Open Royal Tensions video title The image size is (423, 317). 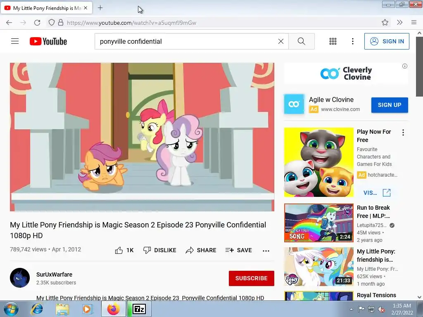376,295
